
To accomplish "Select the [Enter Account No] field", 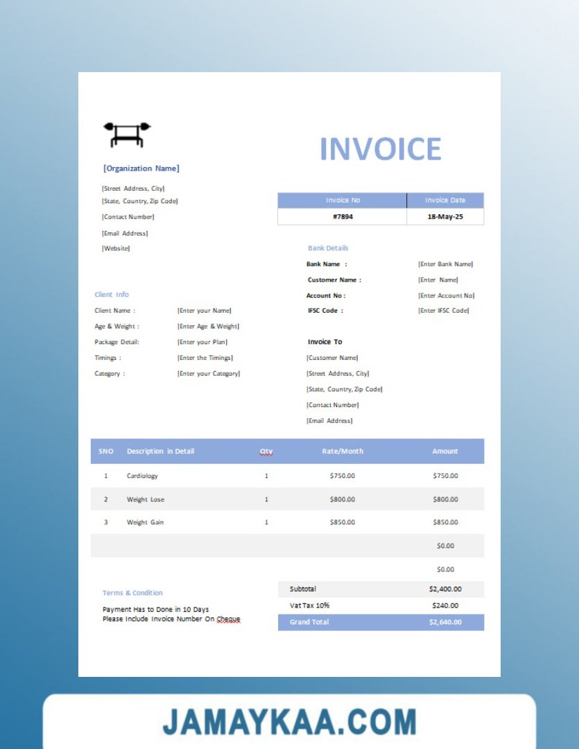I will pyautogui.click(x=447, y=295).
